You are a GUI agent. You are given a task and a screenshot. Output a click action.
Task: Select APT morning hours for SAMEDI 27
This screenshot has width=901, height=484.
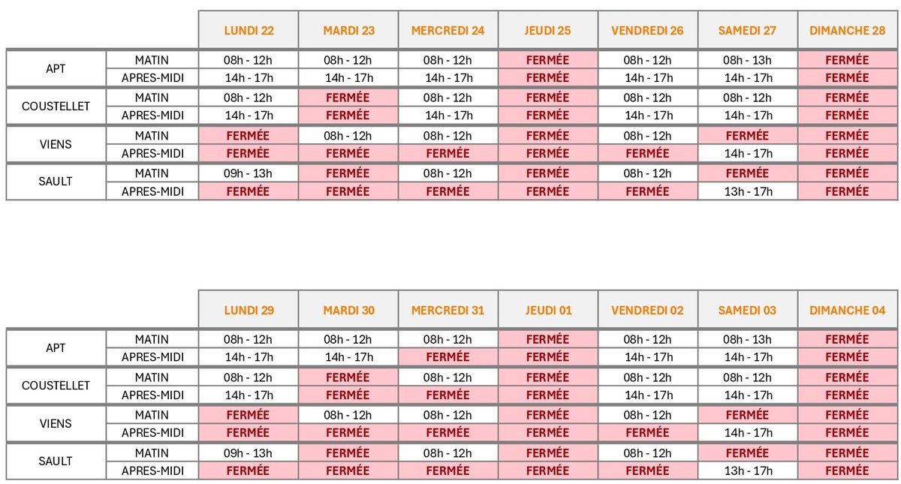(x=747, y=60)
